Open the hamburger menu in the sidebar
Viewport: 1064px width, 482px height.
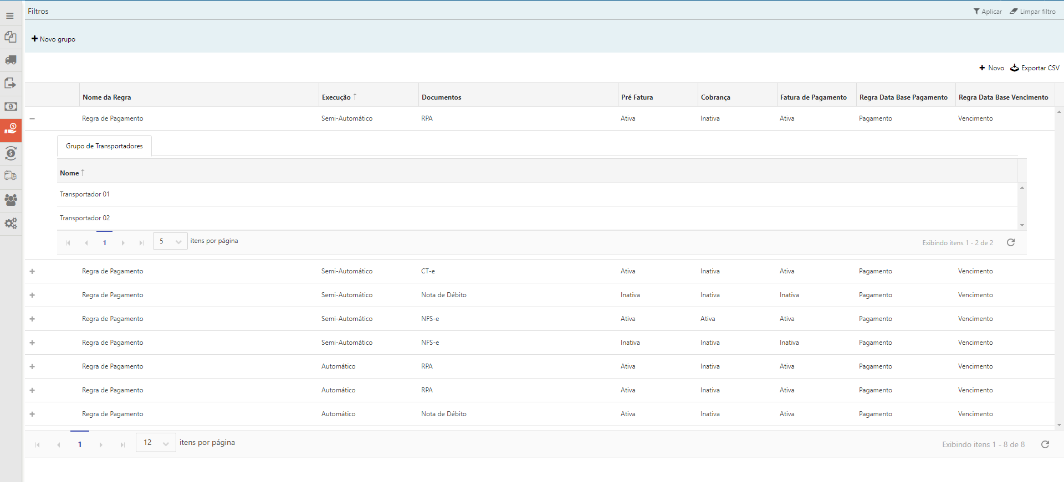[x=10, y=15]
